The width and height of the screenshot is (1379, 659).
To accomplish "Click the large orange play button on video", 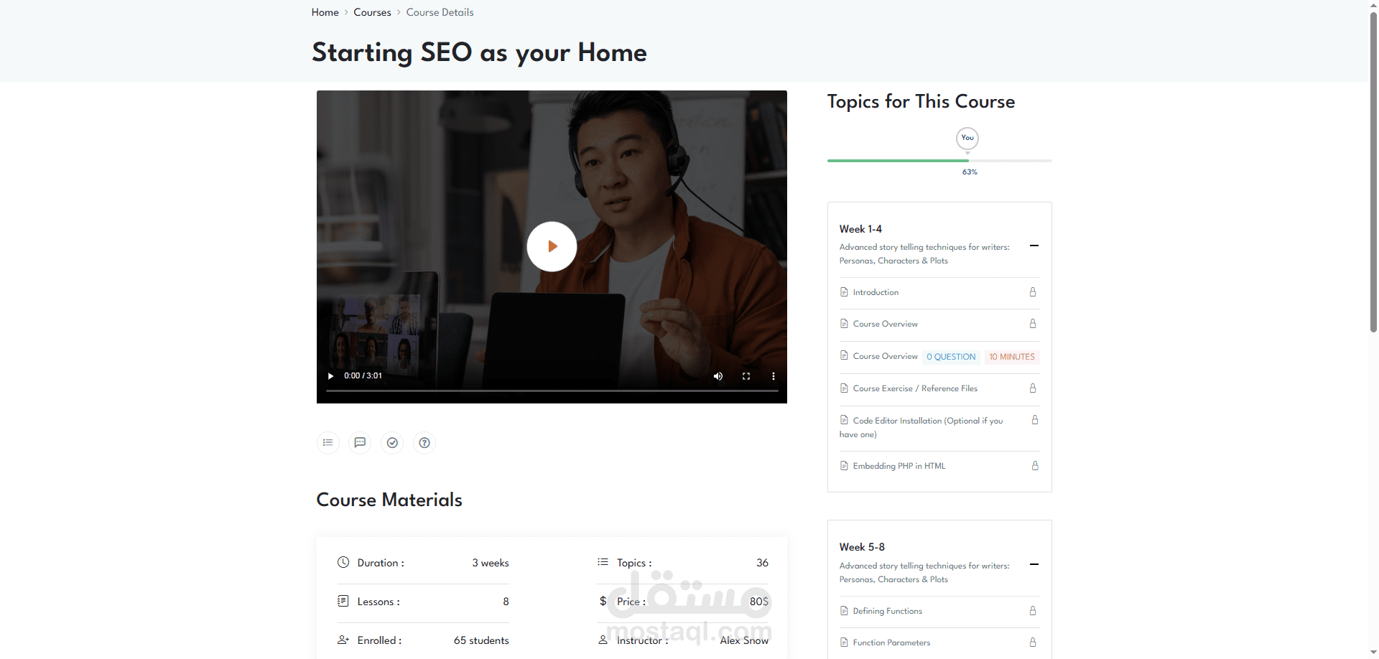I will click(552, 246).
